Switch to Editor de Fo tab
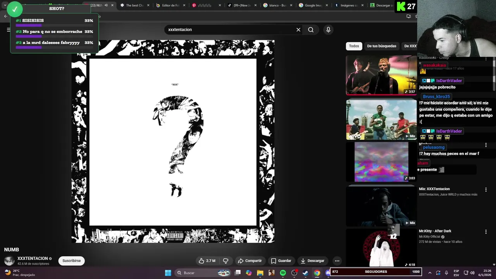This screenshot has width=496, height=279. tap(170, 5)
